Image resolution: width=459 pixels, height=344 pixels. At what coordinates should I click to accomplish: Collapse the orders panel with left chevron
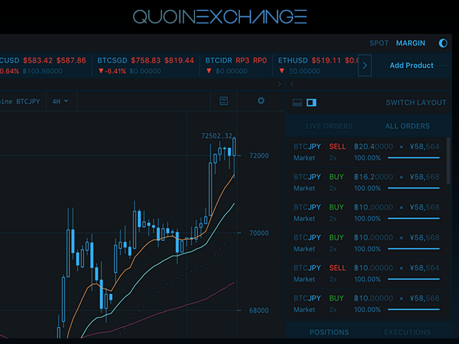291,84
